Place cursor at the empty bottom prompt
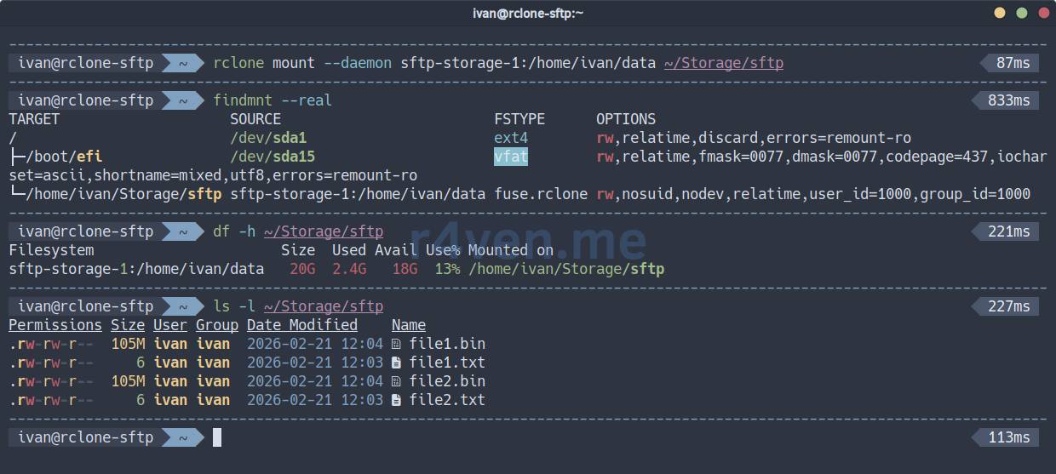 pos(217,437)
